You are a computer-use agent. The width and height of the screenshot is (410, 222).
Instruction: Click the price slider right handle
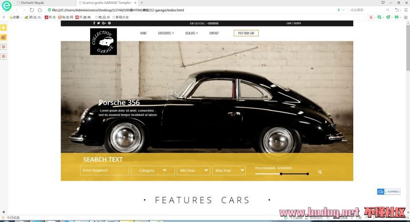coord(308,174)
